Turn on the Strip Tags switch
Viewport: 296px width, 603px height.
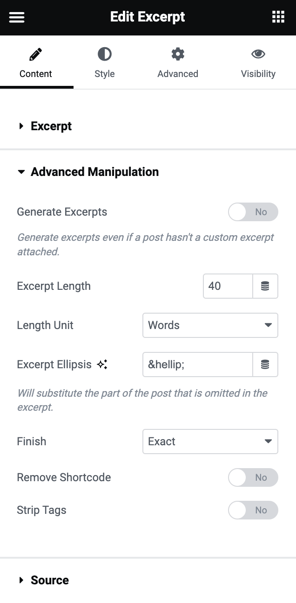pos(253,510)
